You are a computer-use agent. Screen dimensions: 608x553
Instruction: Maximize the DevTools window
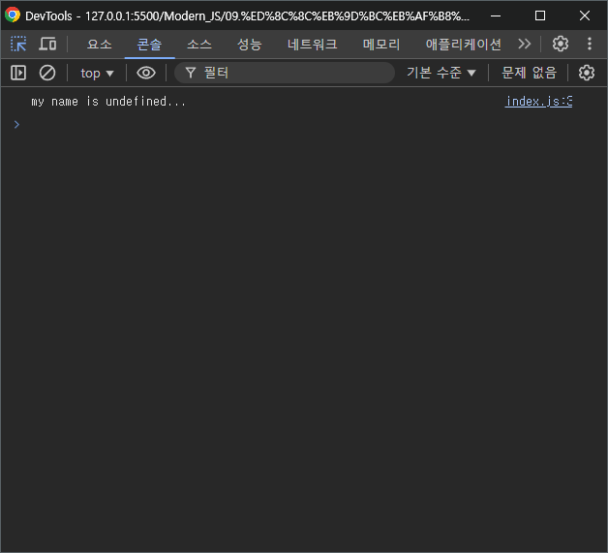(540, 15)
